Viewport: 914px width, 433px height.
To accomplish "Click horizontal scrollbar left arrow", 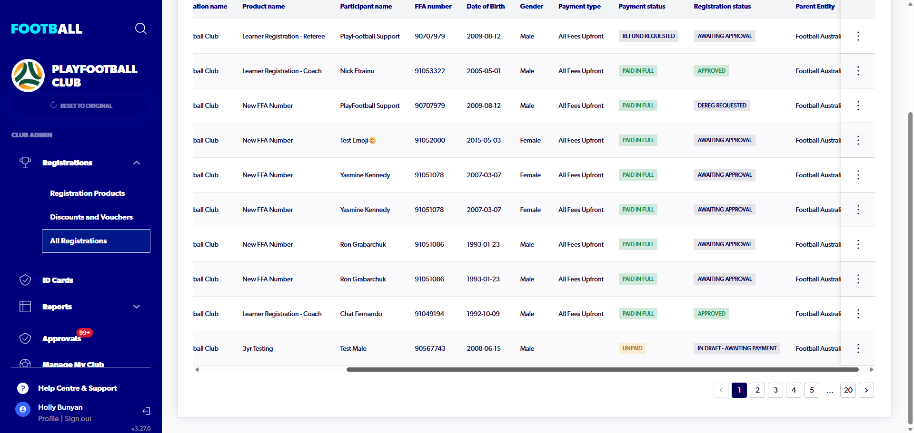I will [x=197, y=369].
